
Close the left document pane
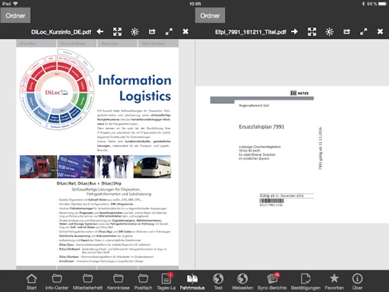point(185,32)
